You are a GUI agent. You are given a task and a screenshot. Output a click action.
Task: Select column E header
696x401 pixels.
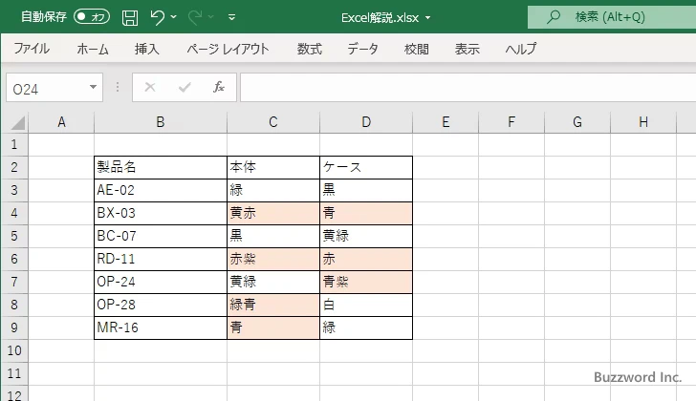(x=446, y=122)
